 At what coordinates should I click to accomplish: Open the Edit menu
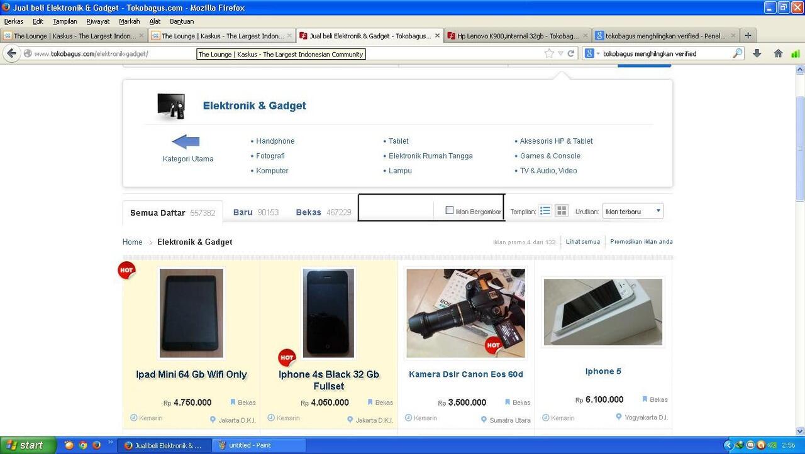38,21
